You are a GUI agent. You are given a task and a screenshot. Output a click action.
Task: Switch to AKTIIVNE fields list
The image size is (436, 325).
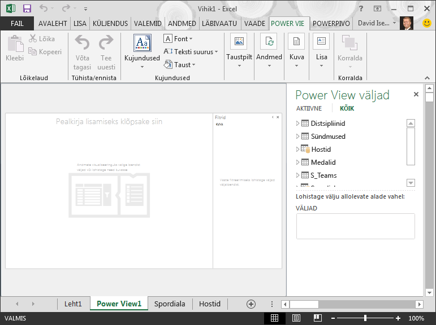click(x=309, y=108)
